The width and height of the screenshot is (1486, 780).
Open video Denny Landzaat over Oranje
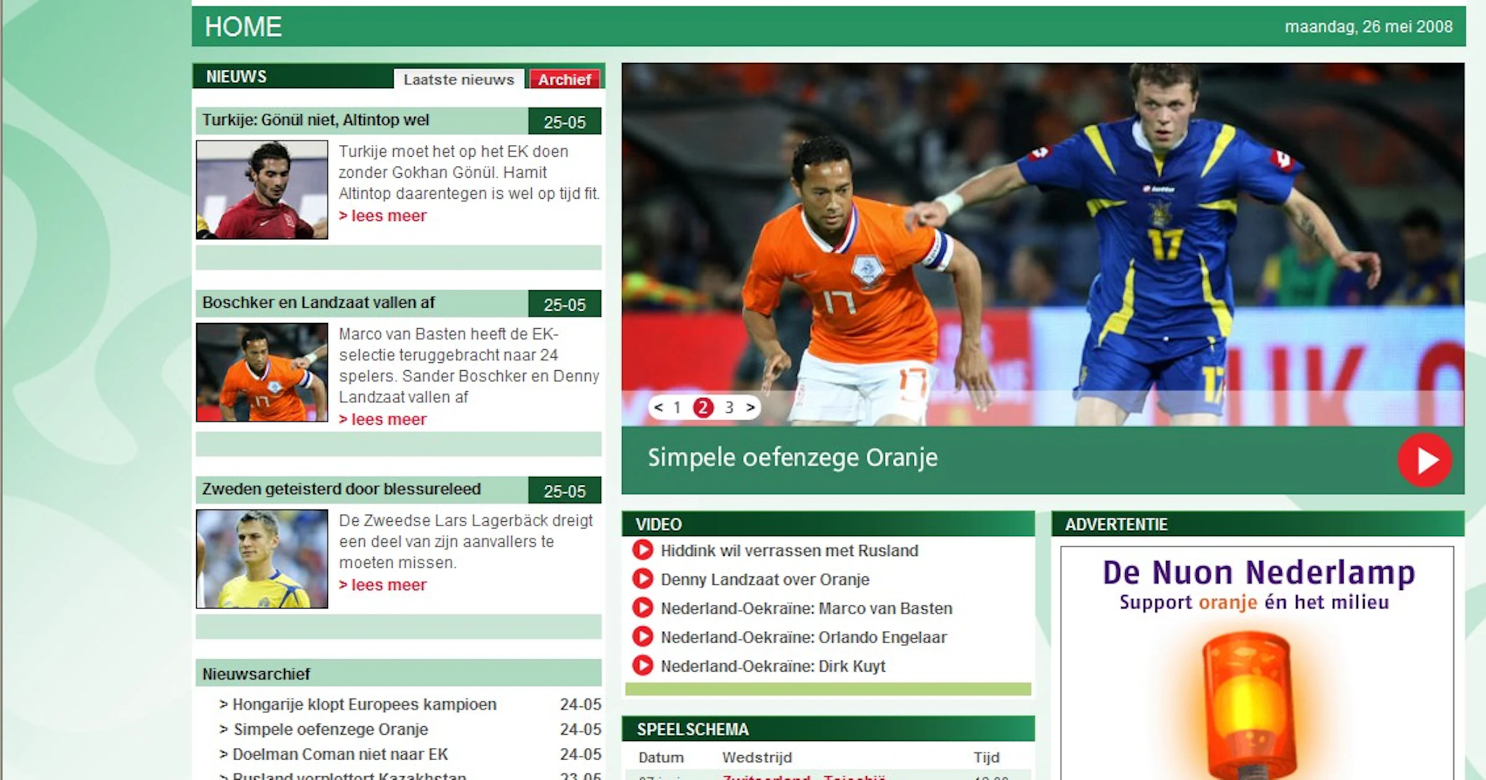tap(765, 579)
